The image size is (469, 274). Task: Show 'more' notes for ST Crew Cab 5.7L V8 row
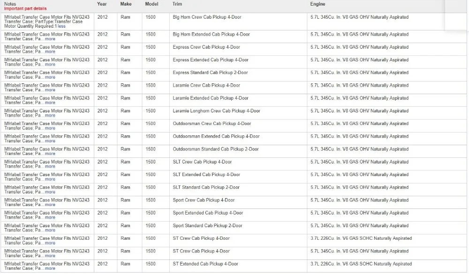[x=50, y=256]
